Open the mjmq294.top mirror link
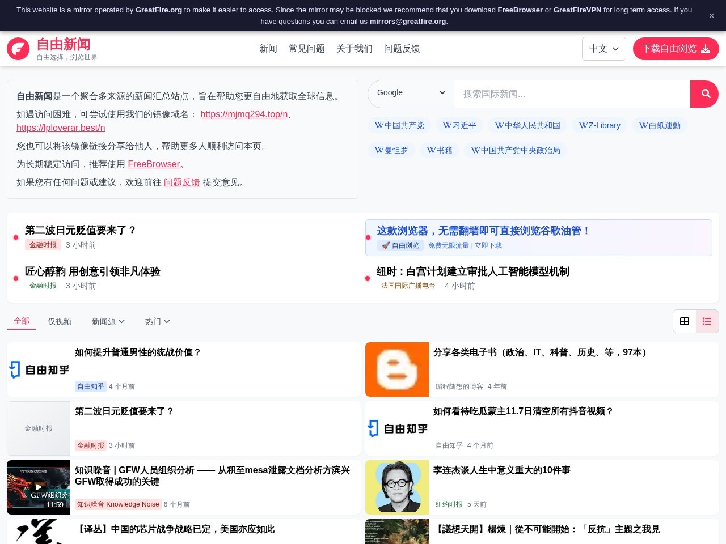 (244, 114)
